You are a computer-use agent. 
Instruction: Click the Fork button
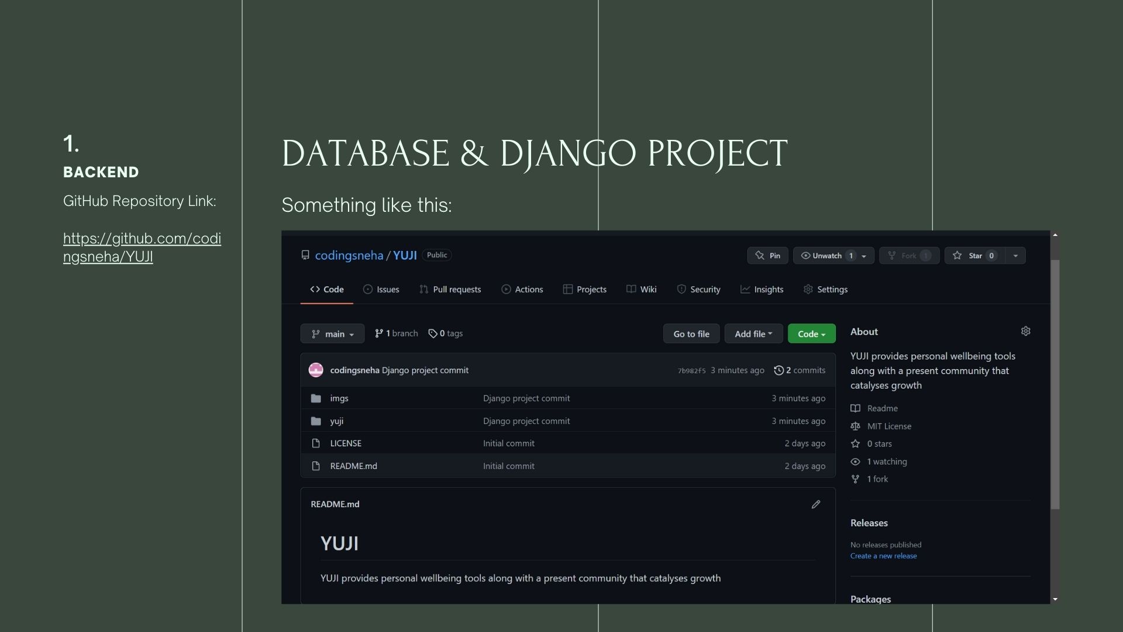click(910, 256)
